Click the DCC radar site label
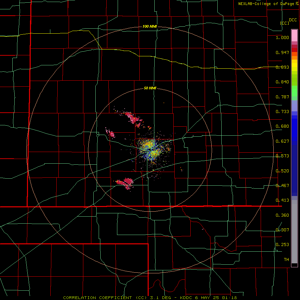This screenshot has width=300, height=300. click(293, 20)
